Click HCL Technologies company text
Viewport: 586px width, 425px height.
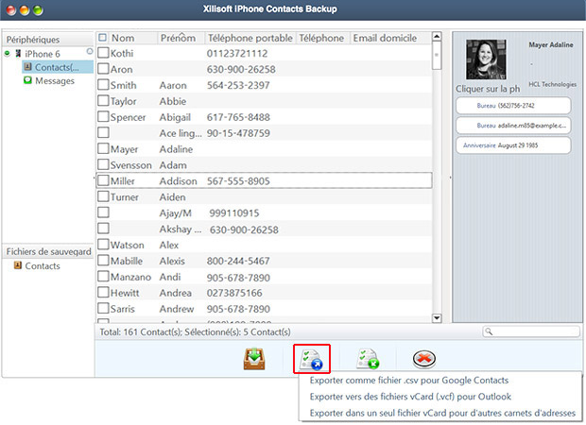pos(552,84)
